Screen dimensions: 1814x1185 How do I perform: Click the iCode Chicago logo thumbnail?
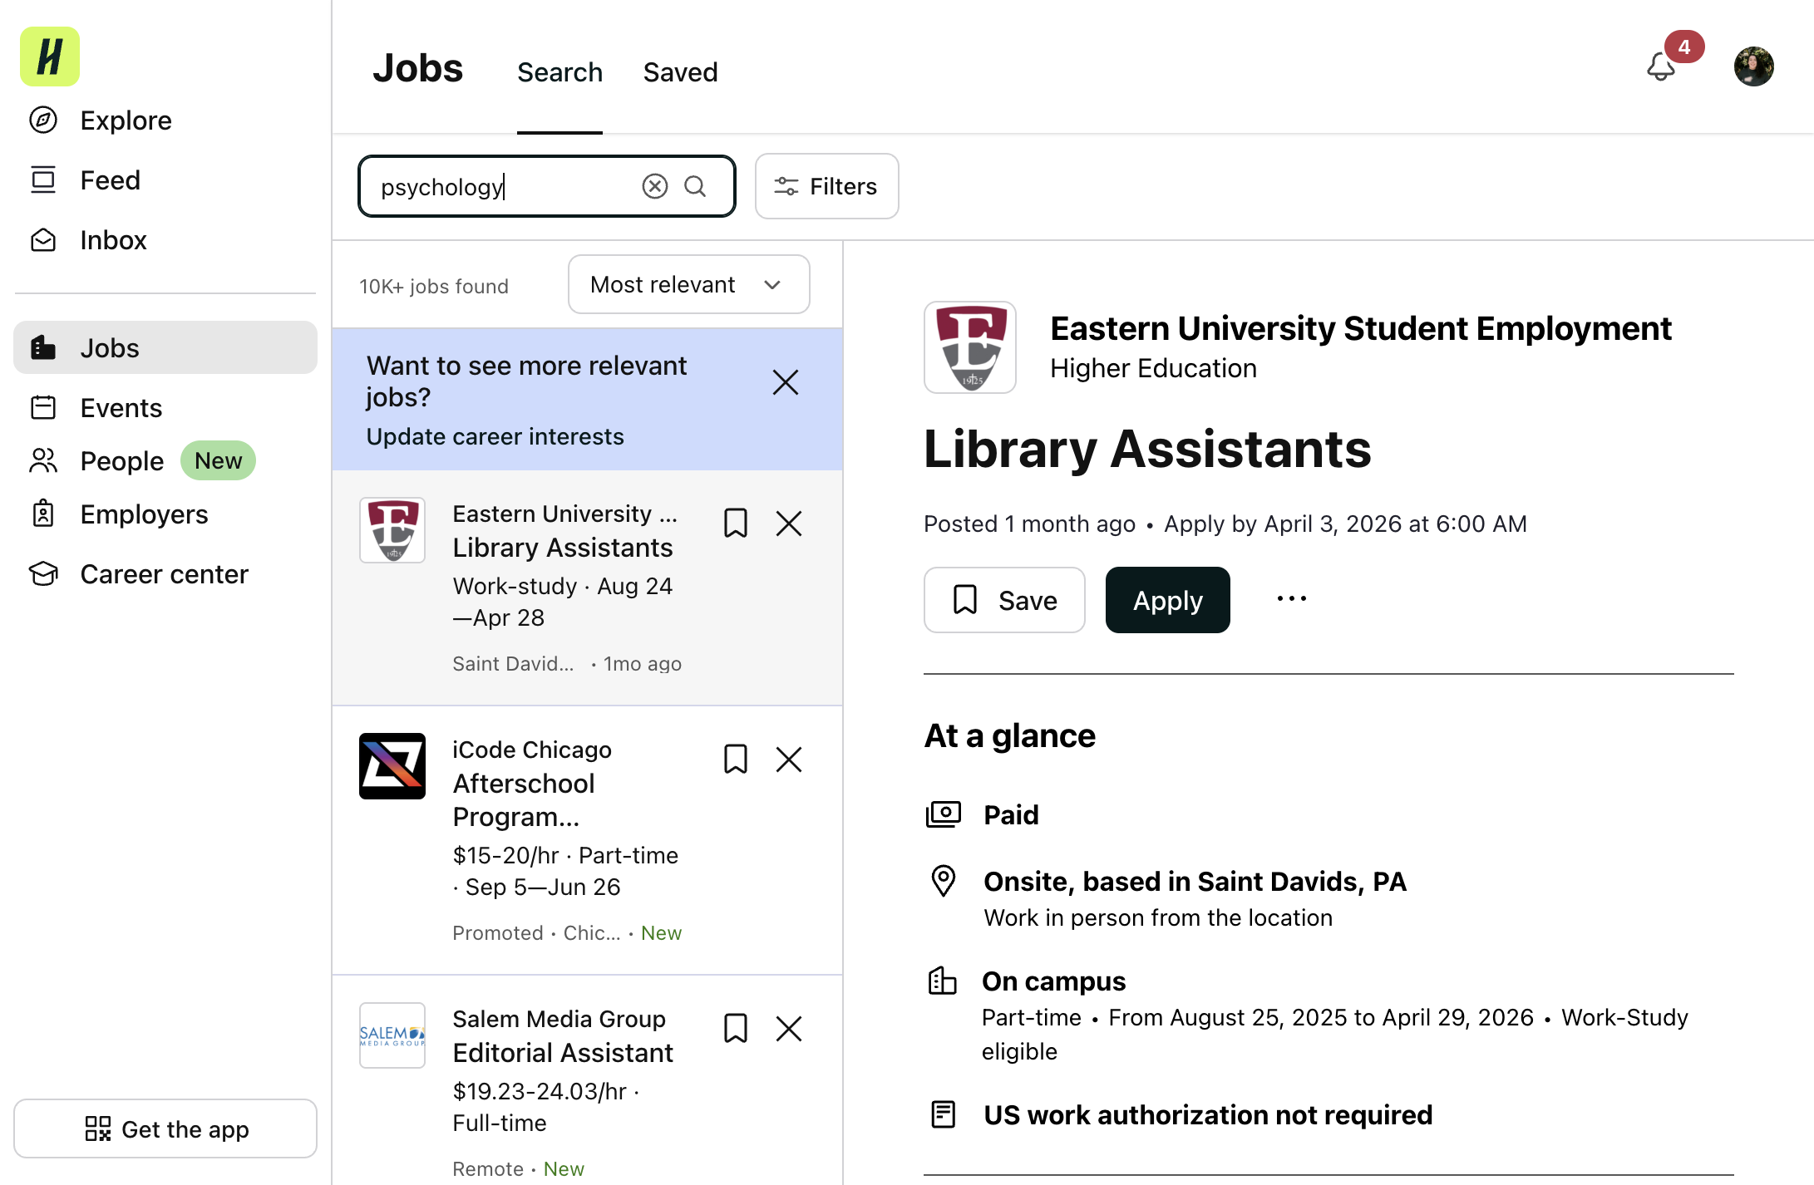tap(392, 766)
